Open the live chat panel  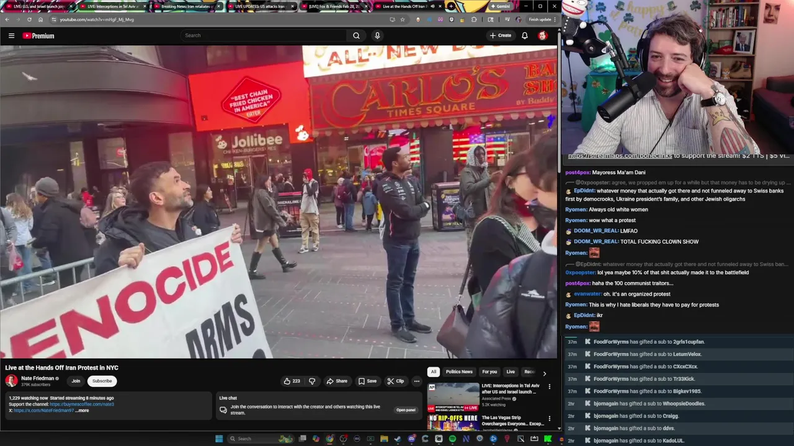coord(406,410)
